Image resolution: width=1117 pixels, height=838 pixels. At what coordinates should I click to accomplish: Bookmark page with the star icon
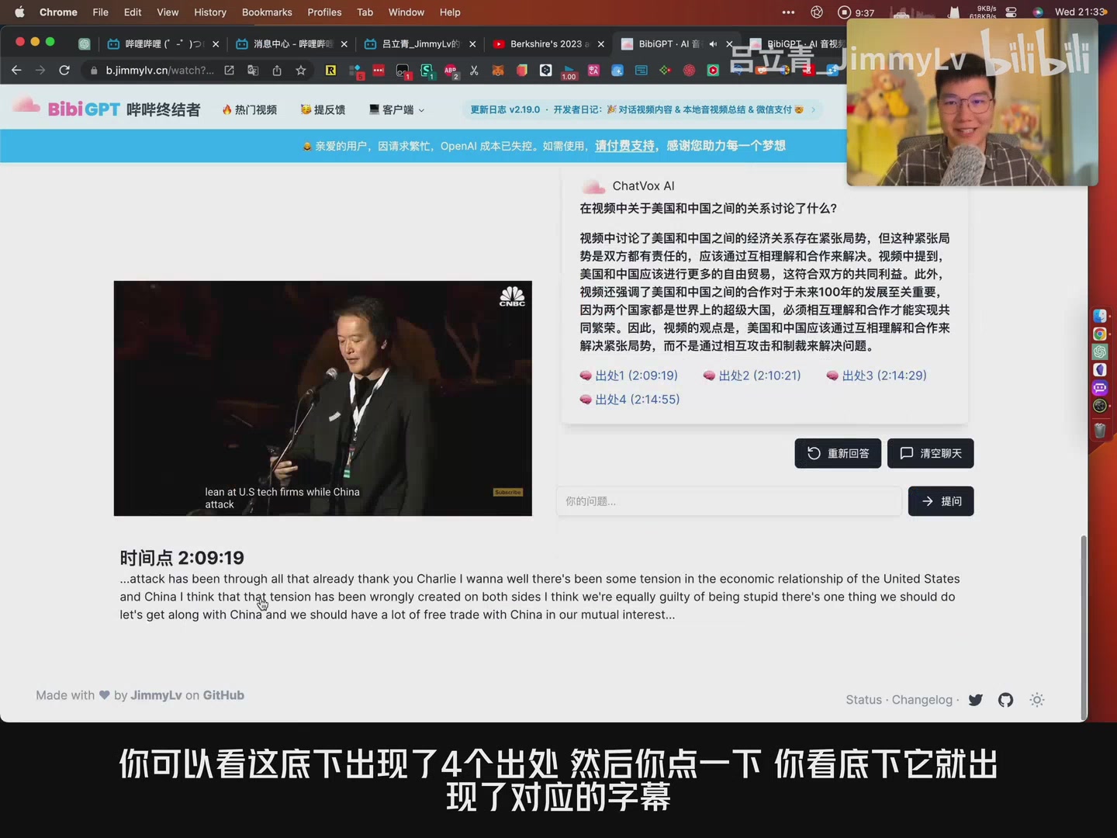(x=301, y=71)
